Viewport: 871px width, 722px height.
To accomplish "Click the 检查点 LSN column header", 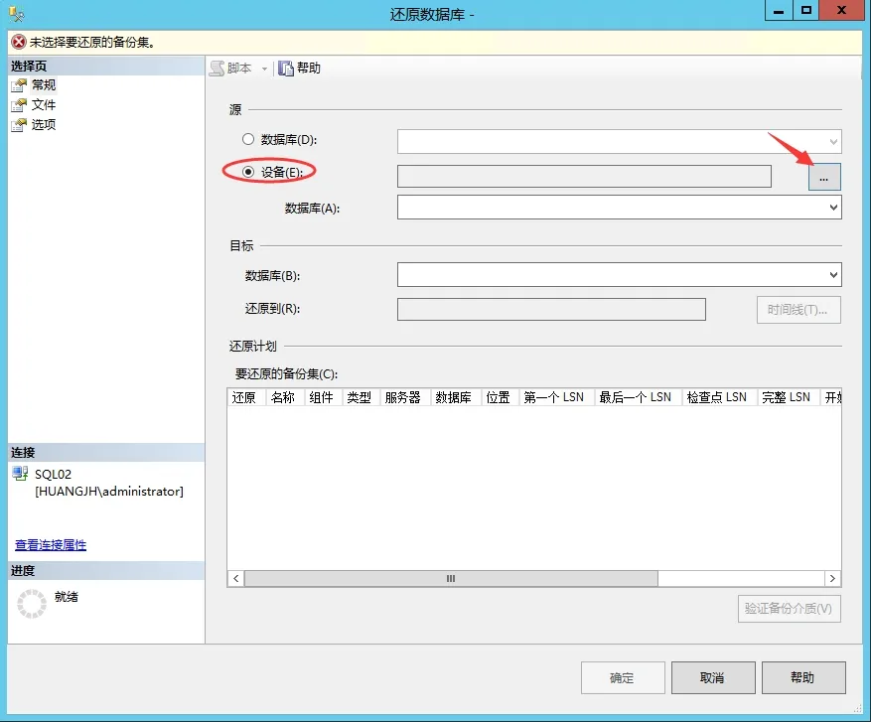I will click(x=720, y=397).
